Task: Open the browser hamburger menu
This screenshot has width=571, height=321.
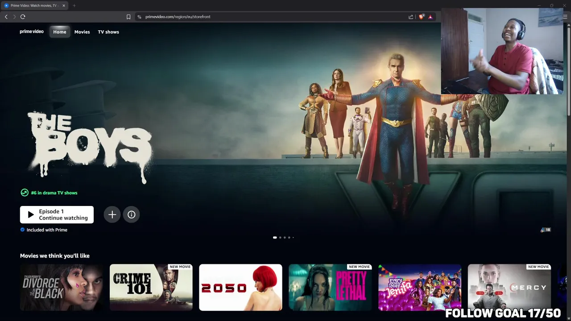Action: (x=565, y=16)
